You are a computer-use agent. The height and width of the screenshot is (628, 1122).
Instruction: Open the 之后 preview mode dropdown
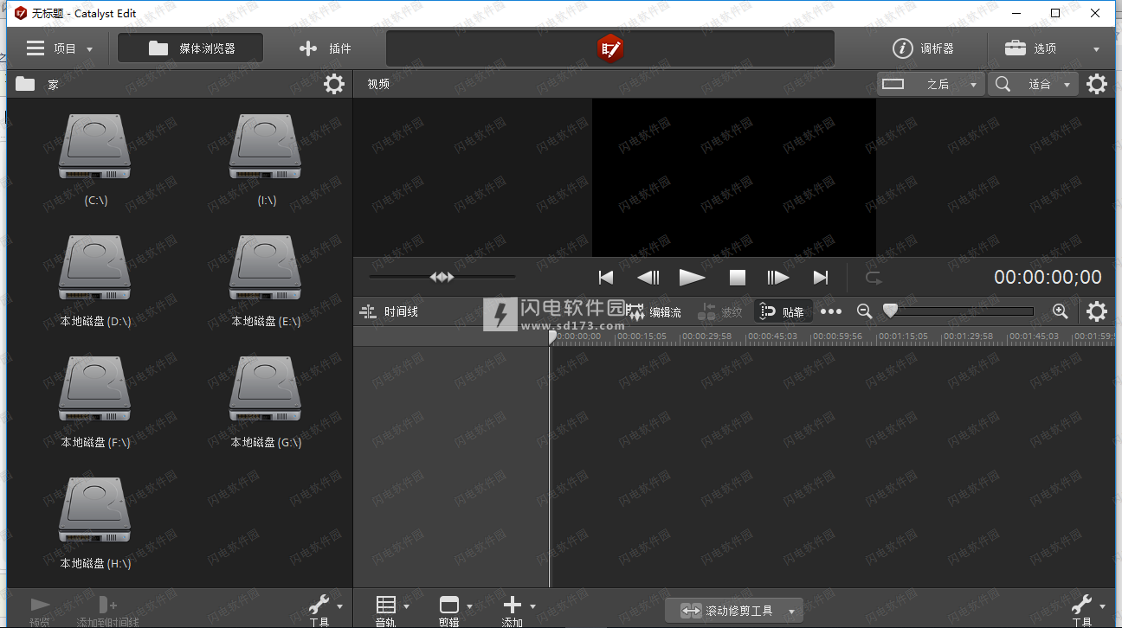point(931,84)
